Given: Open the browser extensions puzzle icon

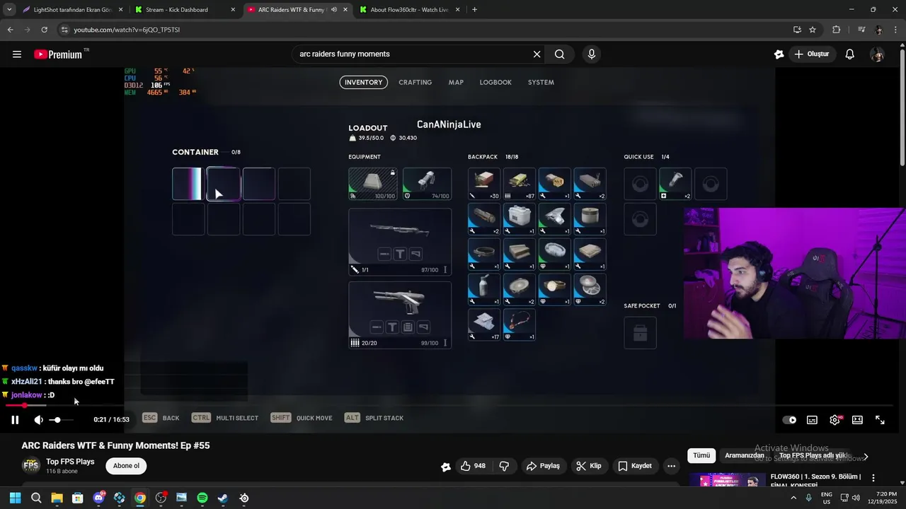Looking at the screenshot, I should [837, 30].
